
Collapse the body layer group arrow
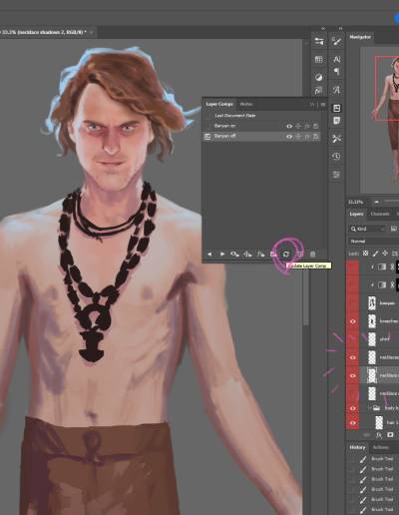(x=369, y=408)
